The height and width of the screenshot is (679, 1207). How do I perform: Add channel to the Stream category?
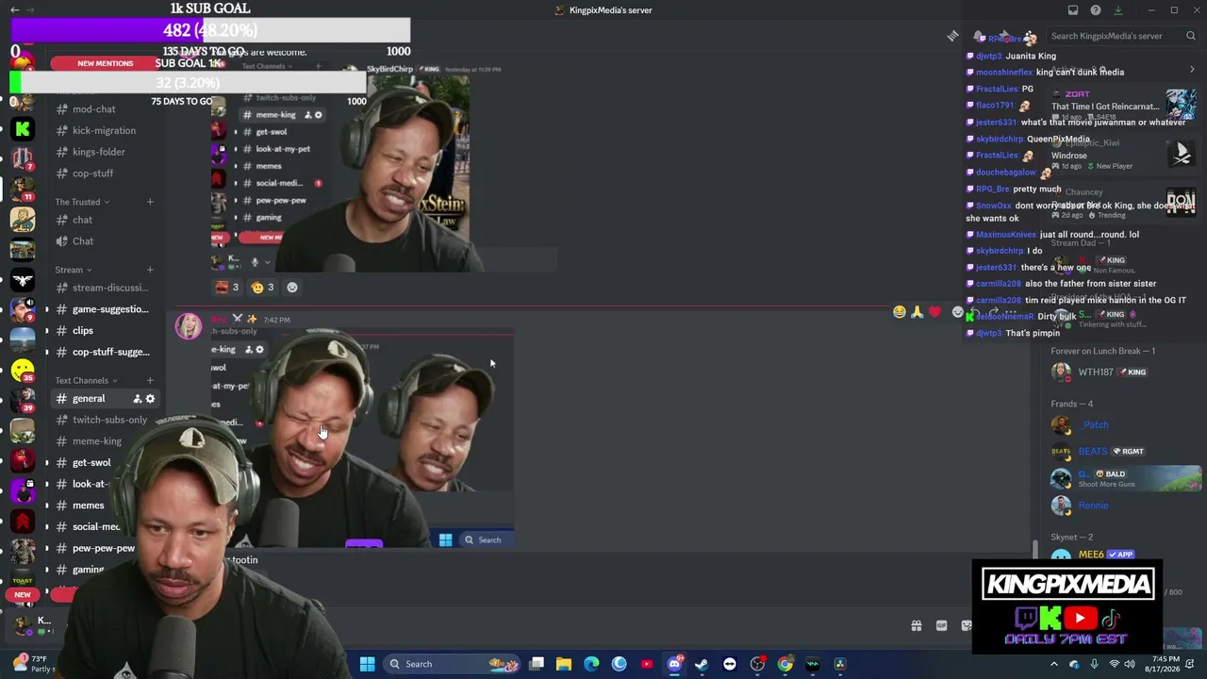pyautogui.click(x=149, y=270)
